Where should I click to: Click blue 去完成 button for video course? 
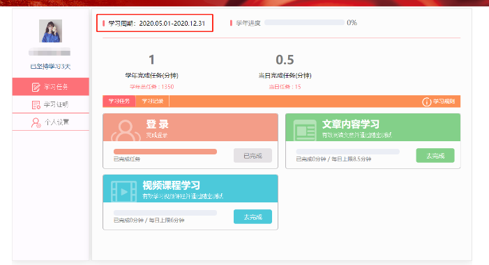click(x=253, y=217)
